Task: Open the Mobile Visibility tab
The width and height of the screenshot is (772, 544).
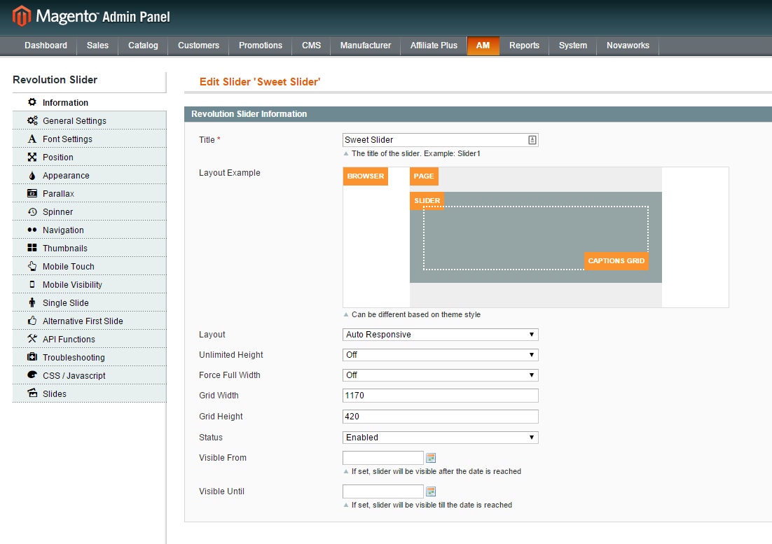Action: pos(89,284)
